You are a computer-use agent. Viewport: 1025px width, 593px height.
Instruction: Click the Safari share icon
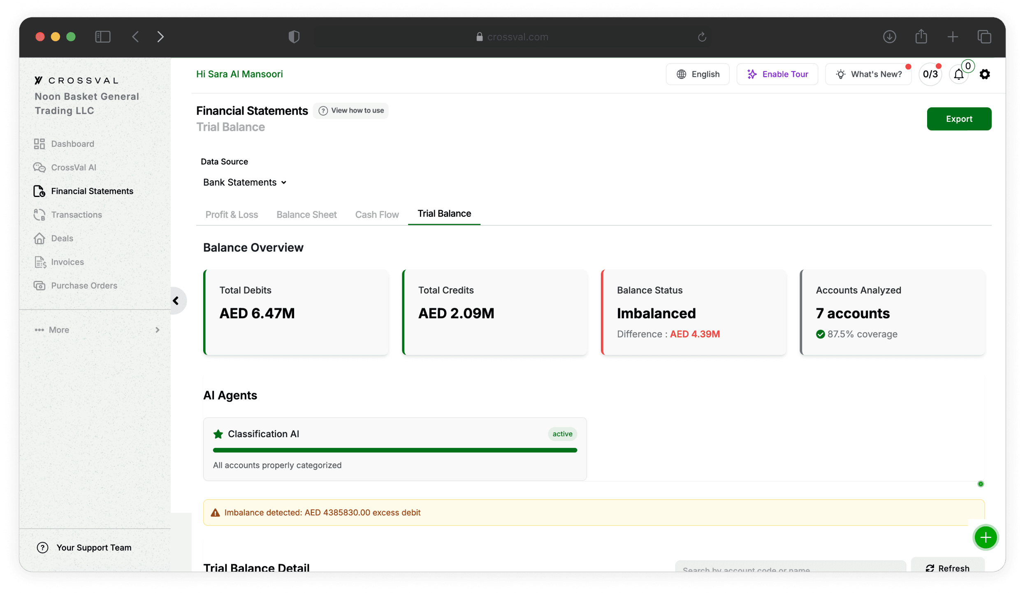point(921,36)
